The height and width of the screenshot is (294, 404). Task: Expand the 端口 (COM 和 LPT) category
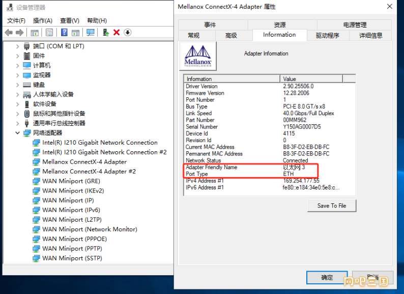tap(17, 46)
